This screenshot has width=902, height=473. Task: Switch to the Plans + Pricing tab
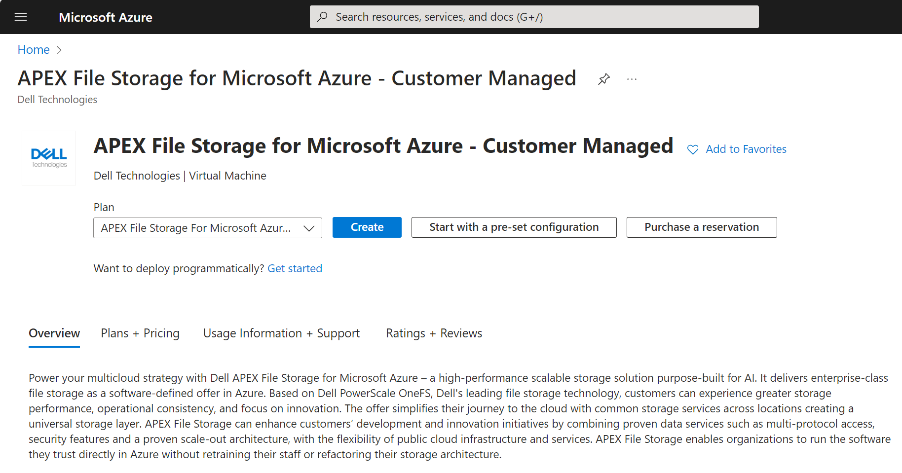click(140, 333)
